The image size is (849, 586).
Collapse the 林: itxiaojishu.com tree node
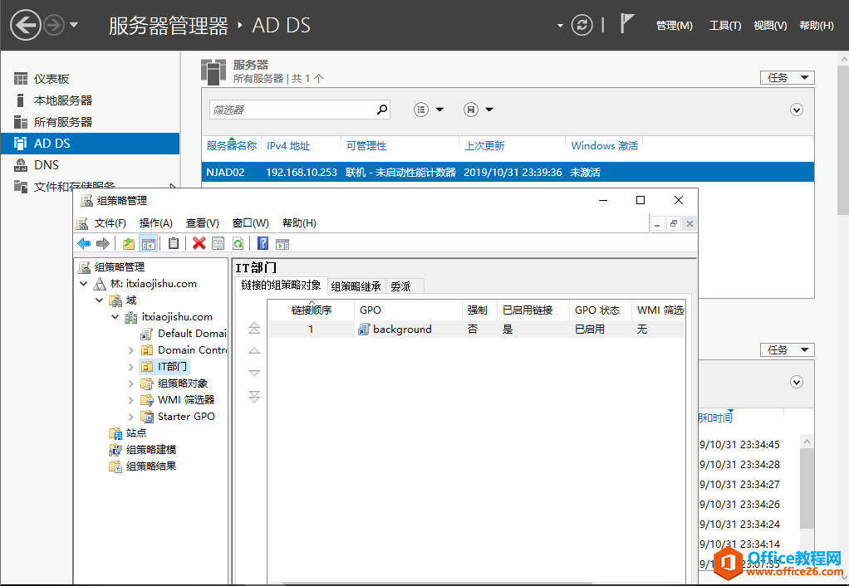pos(83,284)
